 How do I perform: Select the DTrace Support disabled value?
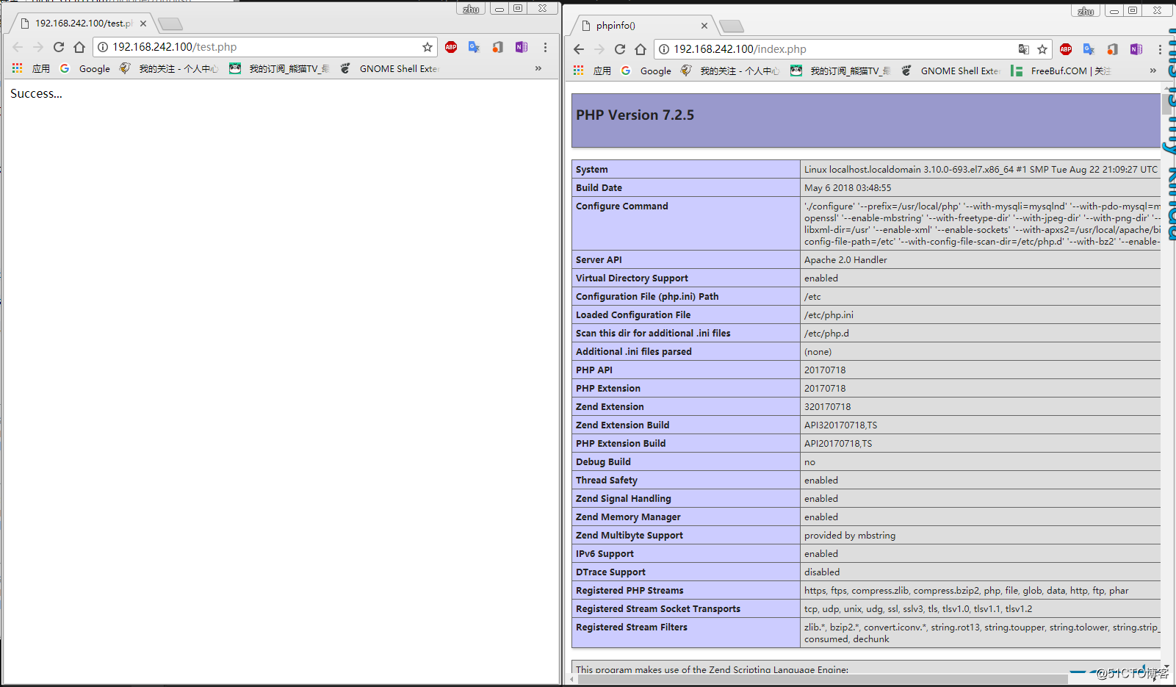click(x=822, y=572)
